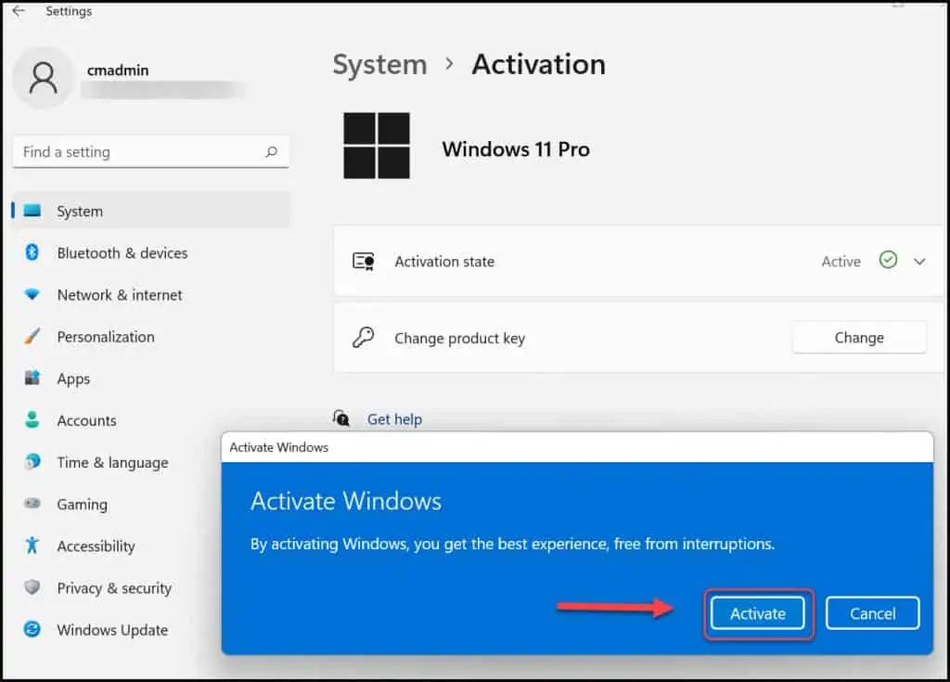Viewport: 950px width, 682px height.
Task: Click the product key icon
Action: click(364, 337)
